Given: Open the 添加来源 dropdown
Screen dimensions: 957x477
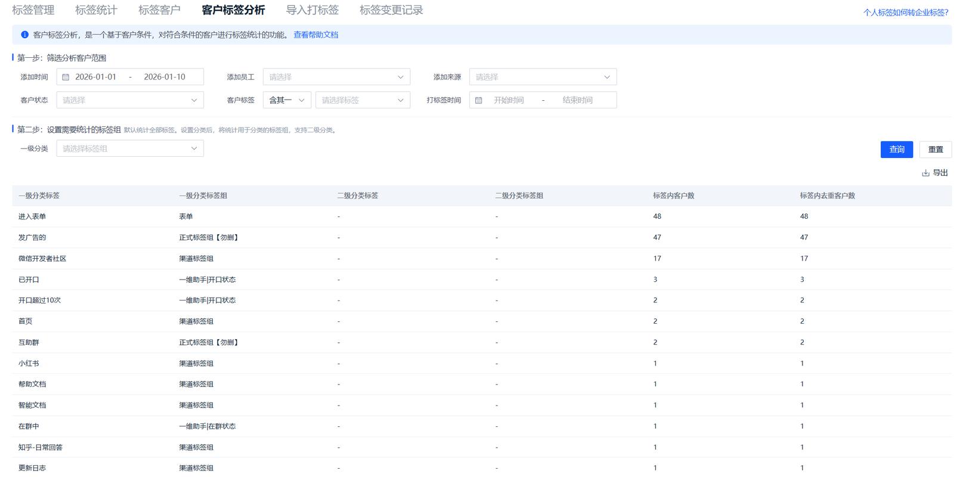Looking at the screenshot, I should click(x=543, y=77).
